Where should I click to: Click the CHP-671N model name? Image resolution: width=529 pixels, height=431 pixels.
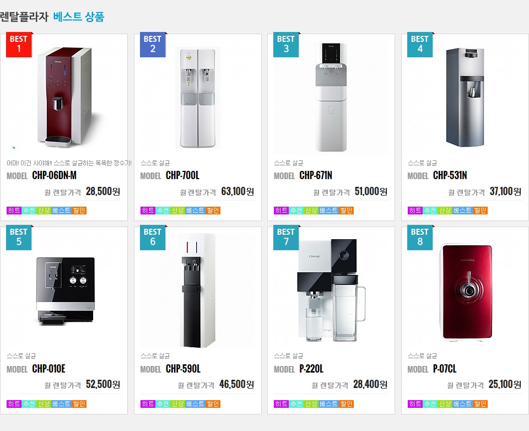pos(315,175)
